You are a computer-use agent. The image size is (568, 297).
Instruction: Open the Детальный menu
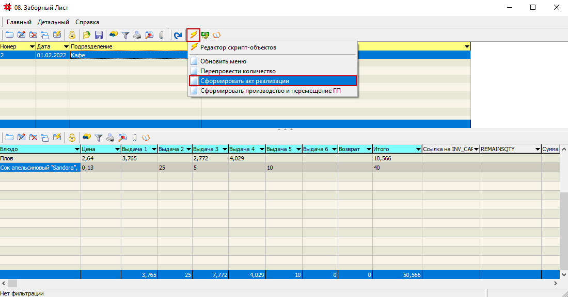point(53,22)
